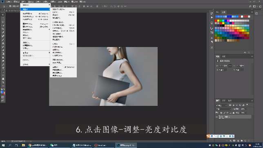Toggle lock all on the layer
The image size is (263, 148).
(233, 113)
